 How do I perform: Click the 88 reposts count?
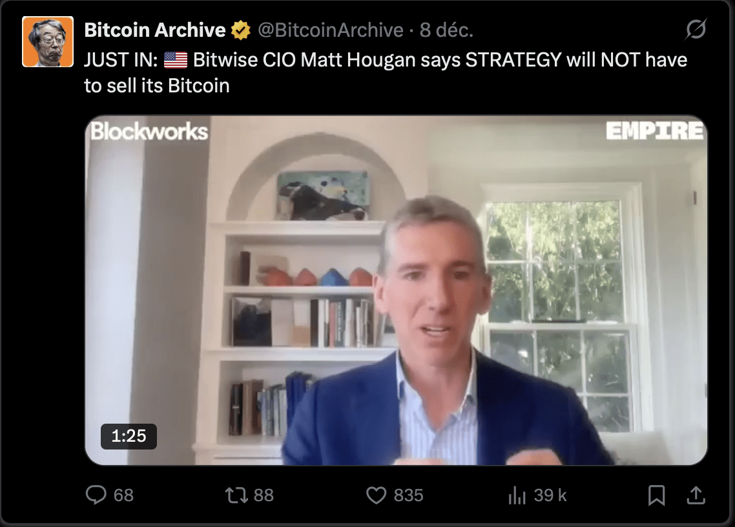264,495
